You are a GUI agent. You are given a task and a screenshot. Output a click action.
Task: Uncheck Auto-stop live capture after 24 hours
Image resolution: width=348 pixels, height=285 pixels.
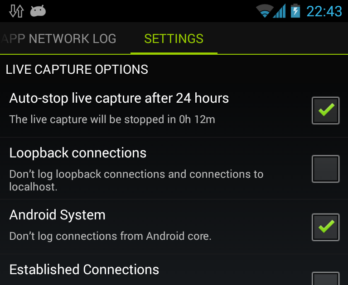(326, 110)
